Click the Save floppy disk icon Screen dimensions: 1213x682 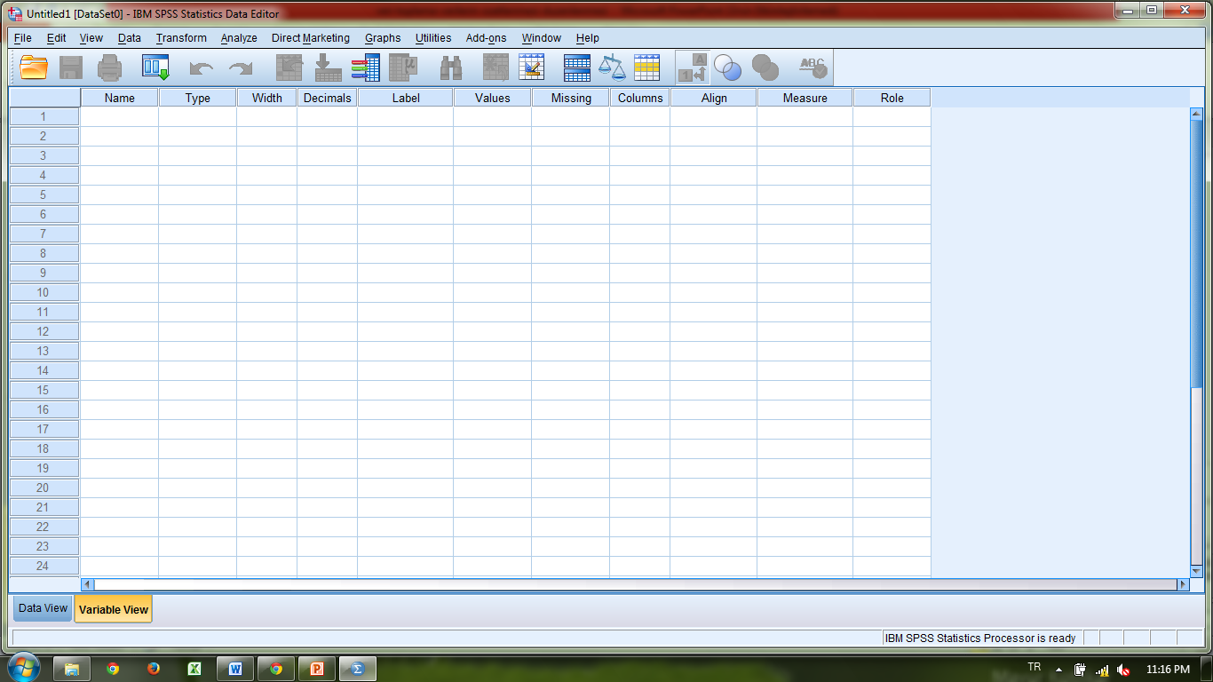tap(71, 67)
